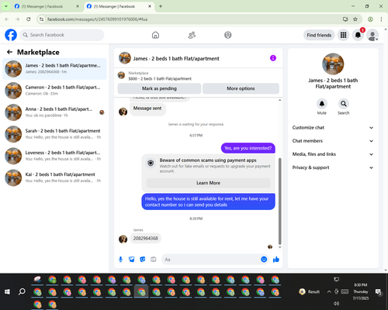Open new browser tab
This screenshot has width=388, height=310.
161,6
